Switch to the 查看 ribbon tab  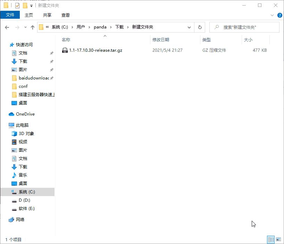click(65, 15)
